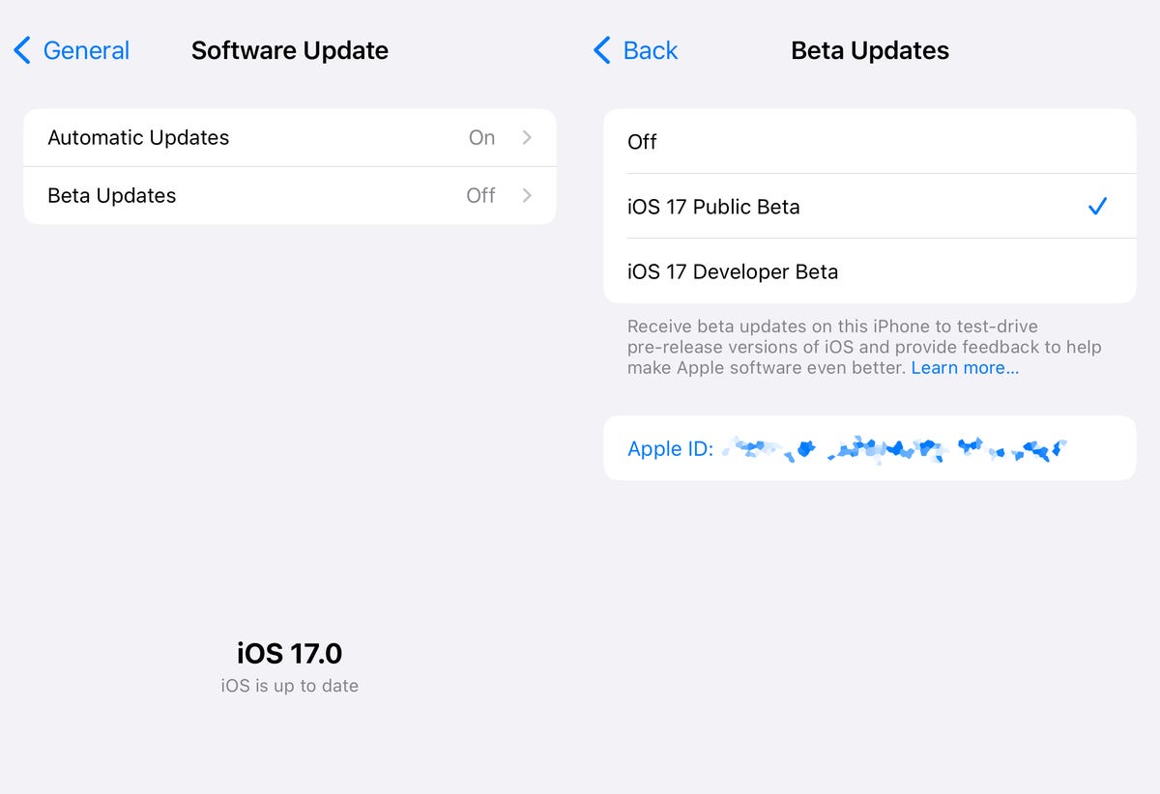
Task: Choose the iOS 17 Public Beta option
Action: click(x=713, y=207)
